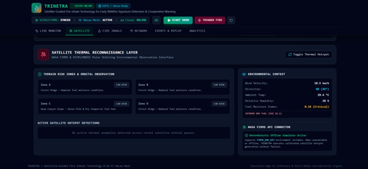The image size is (368, 169).
Task: Click Zone A LOW RISK badge
Action: point(121,85)
